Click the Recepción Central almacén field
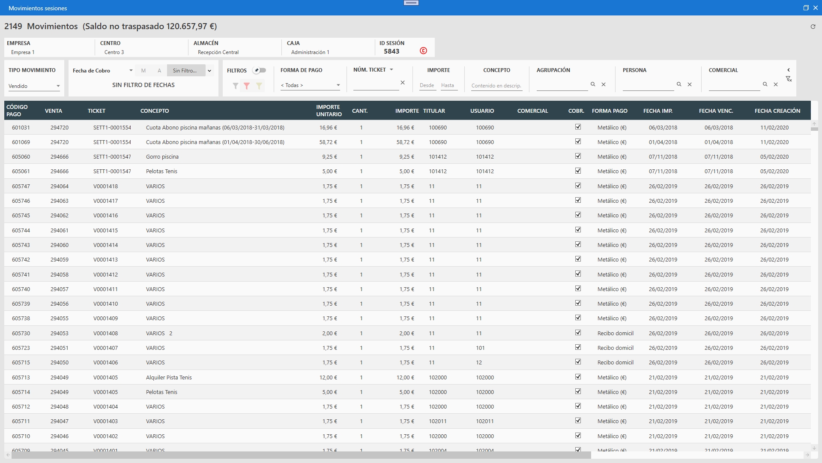Image resolution: width=822 pixels, height=463 pixels. pyautogui.click(x=218, y=52)
